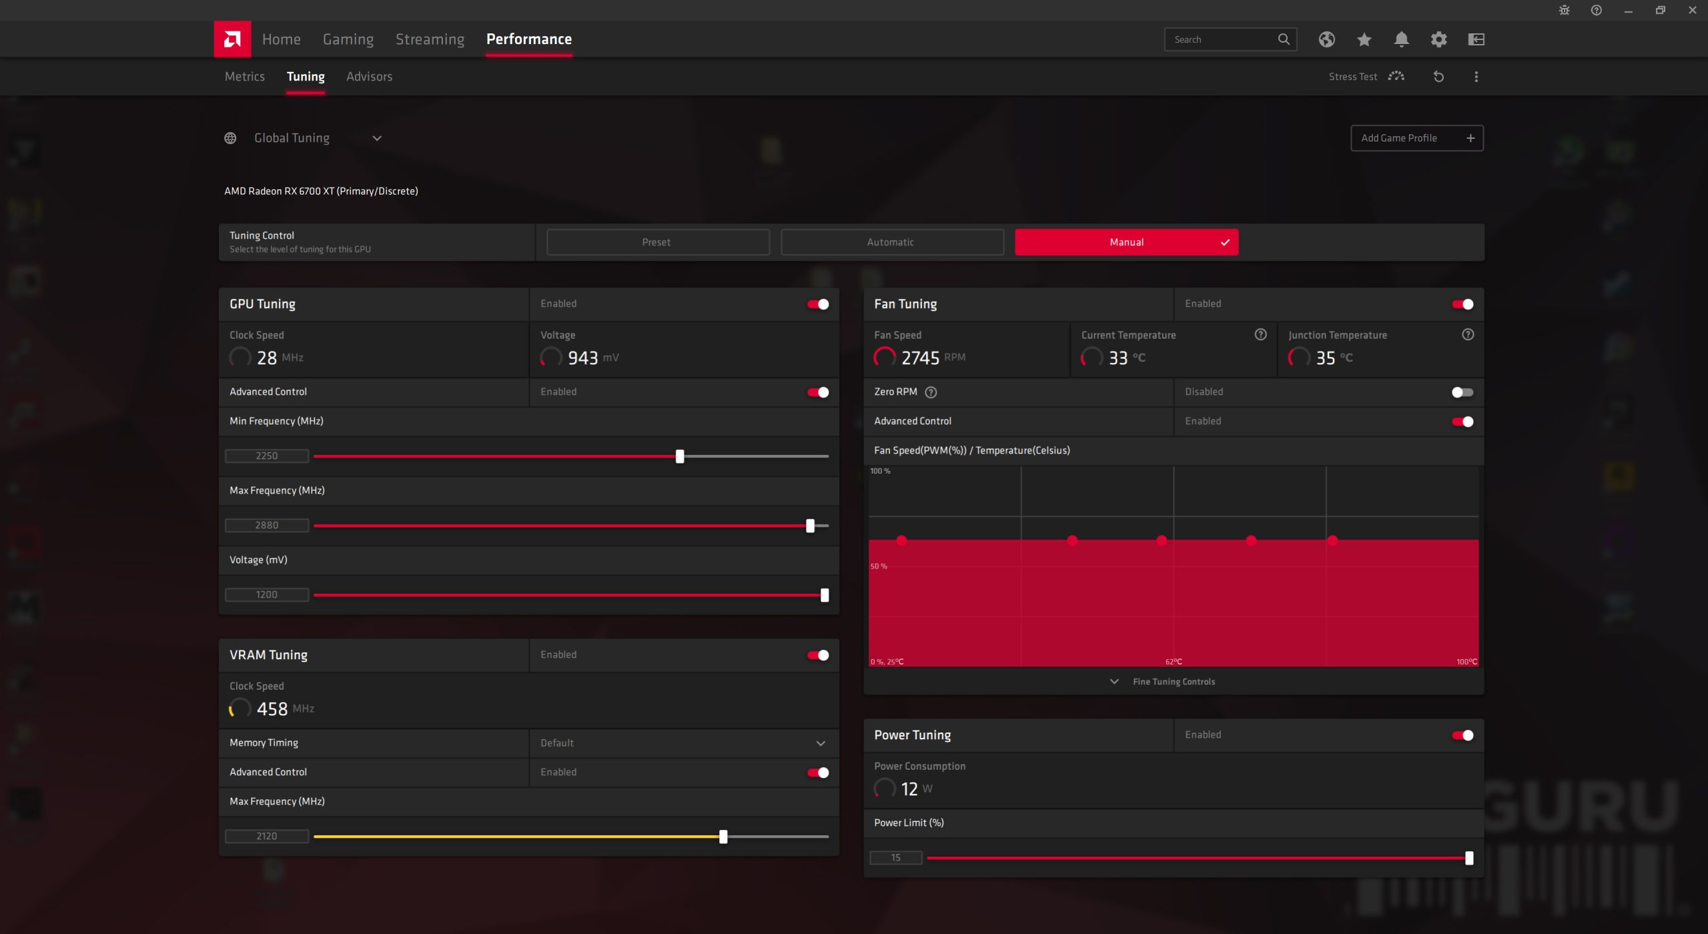
Task: Click the Min Frequency slider handle
Action: pos(680,456)
